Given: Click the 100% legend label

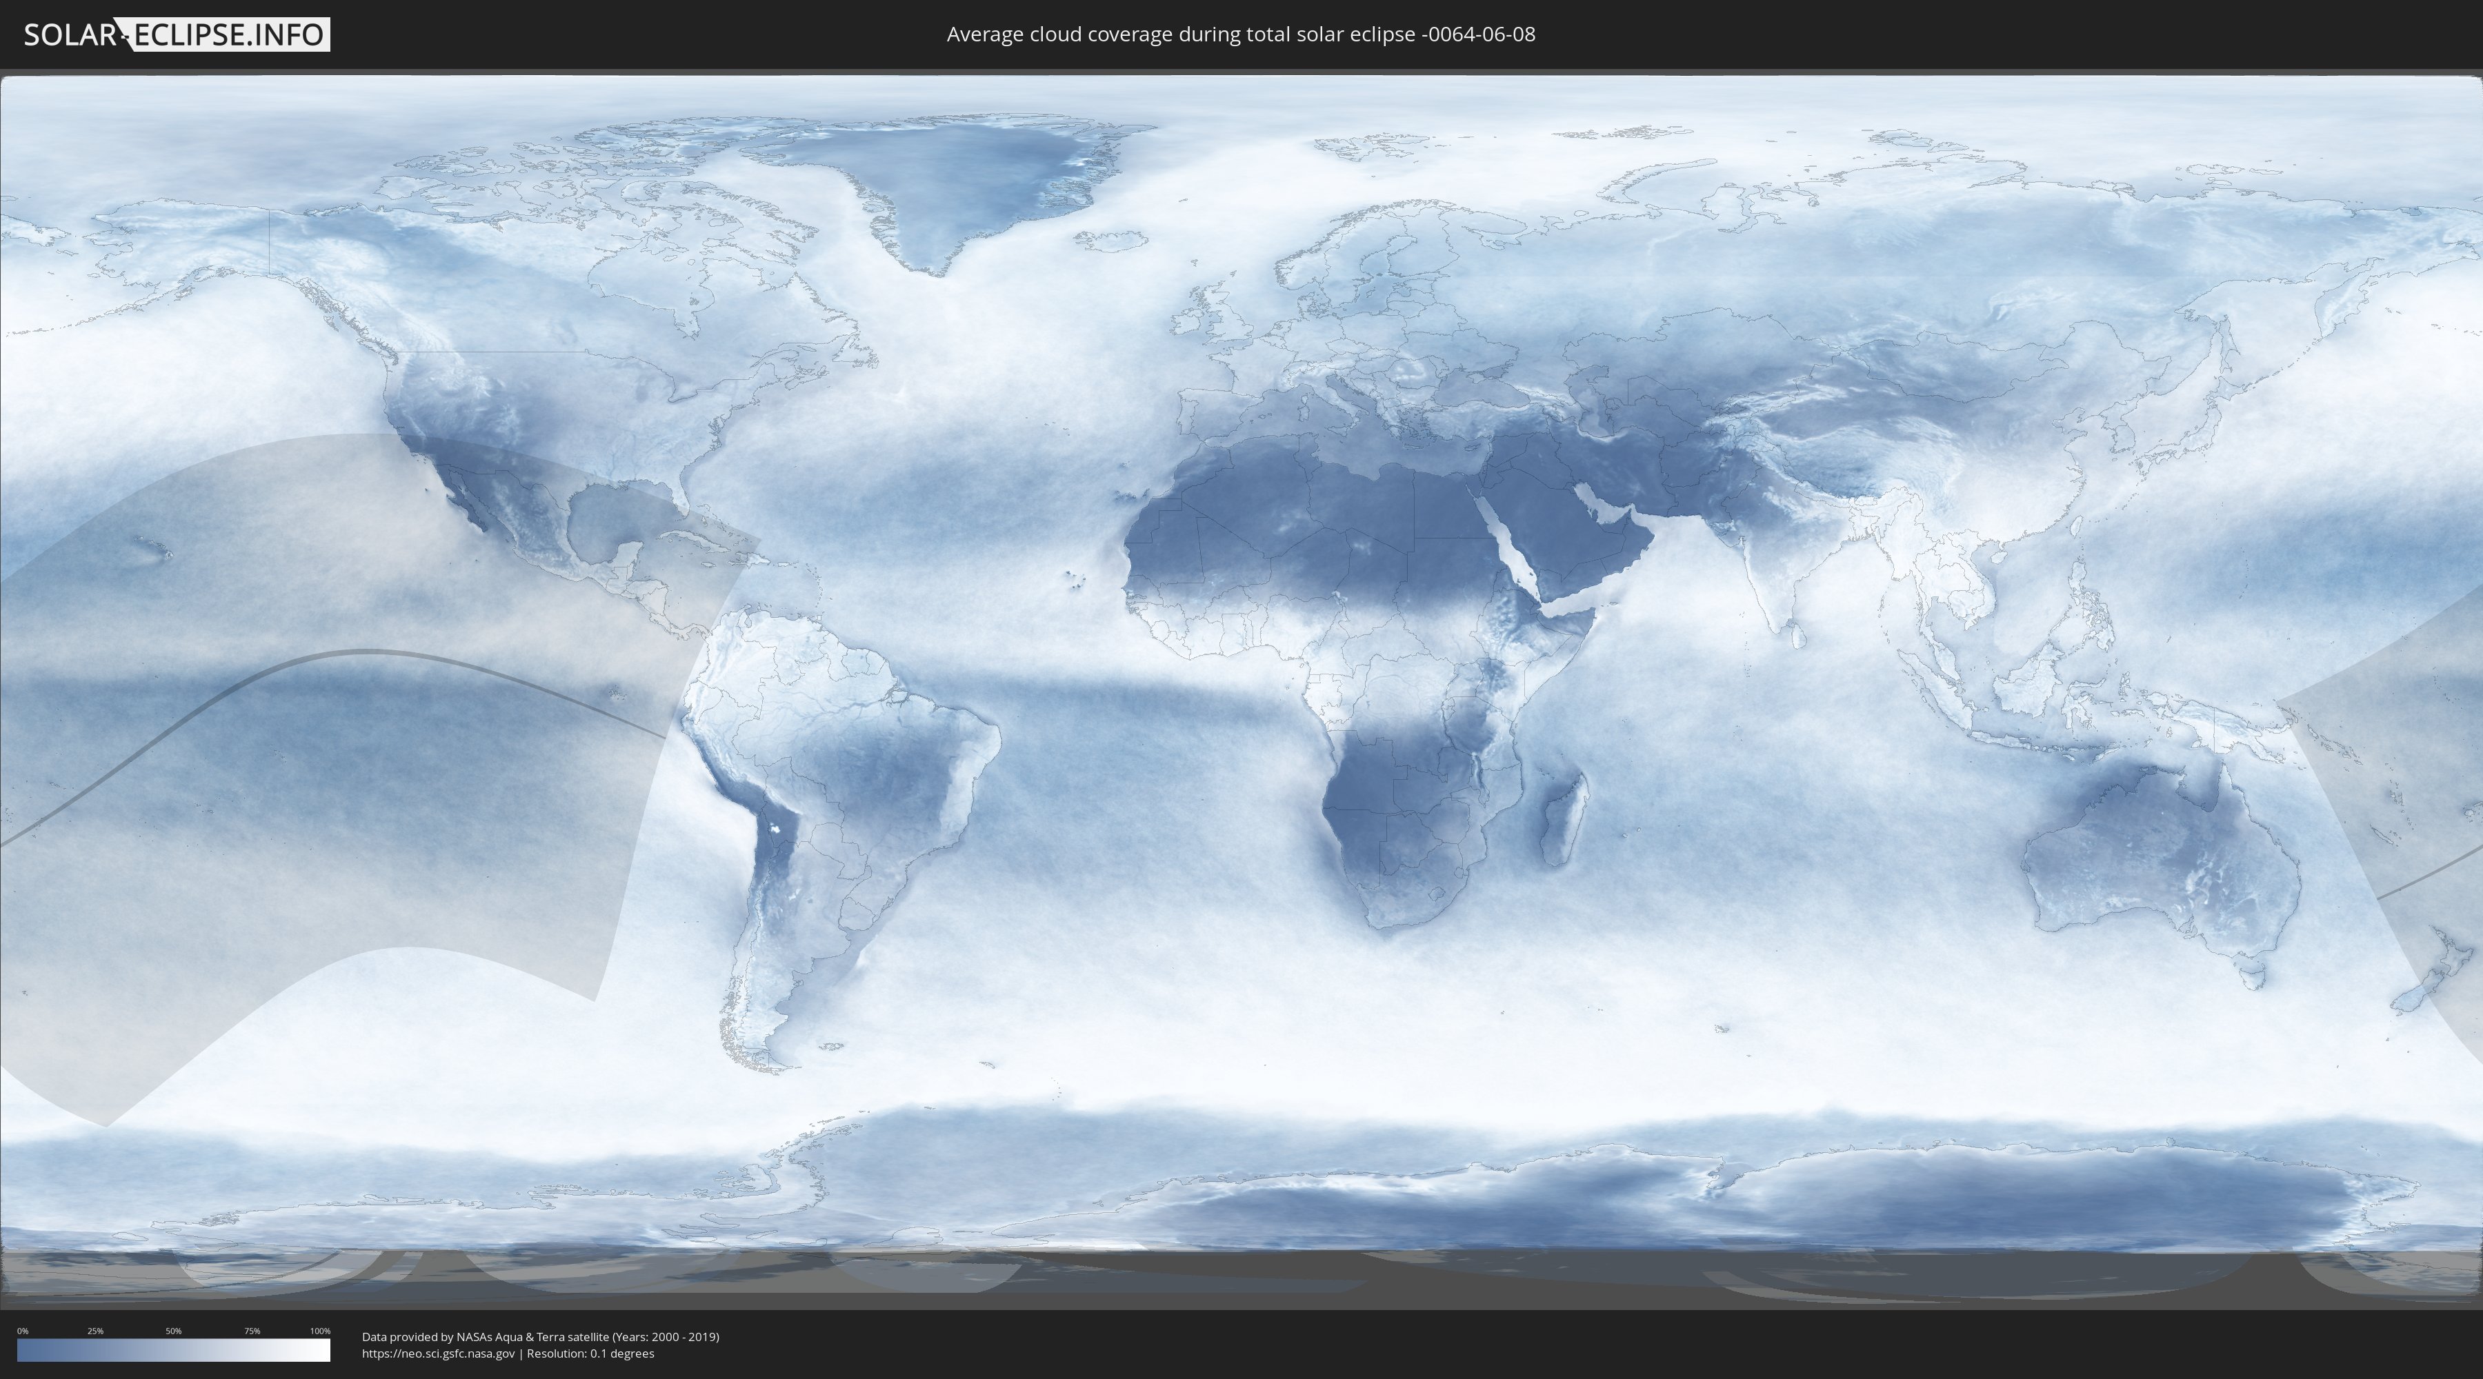Looking at the screenshot, I should click(320, 1331).
